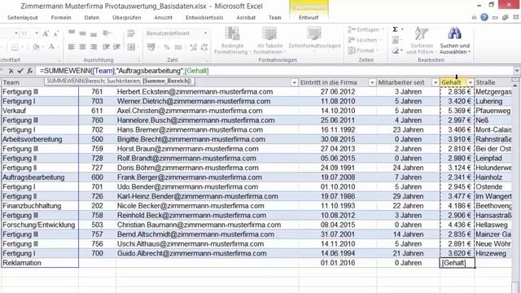Open Eintritt in die Firma filter dropdown
This screenshot has height=293, width=521.
[372, 82]
